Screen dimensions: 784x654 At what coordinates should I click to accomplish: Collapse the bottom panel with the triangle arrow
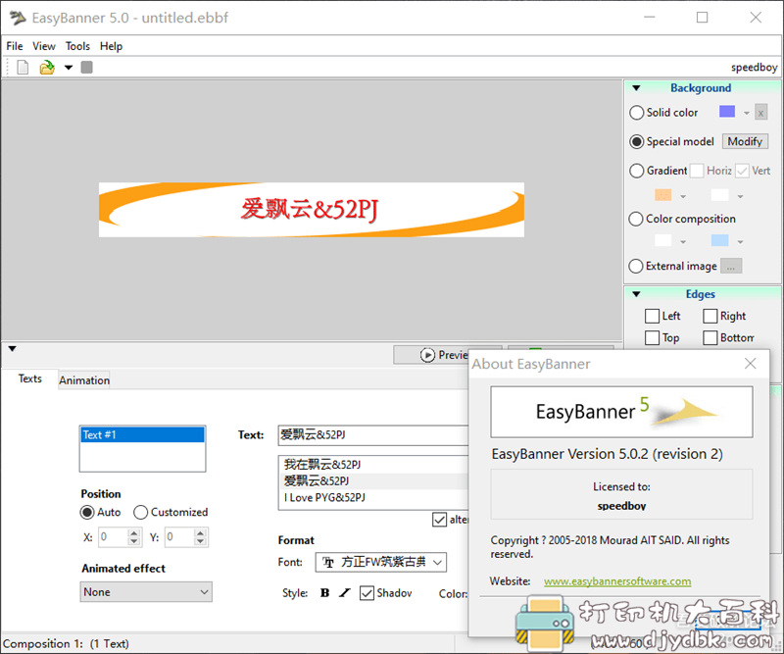pyautogui.click(x=12, y=349)
